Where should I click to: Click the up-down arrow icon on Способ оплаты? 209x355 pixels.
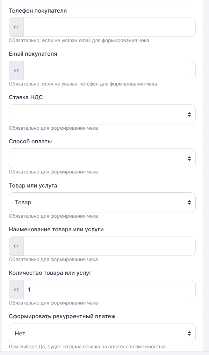pyautogui.click(x=189, y=158)
